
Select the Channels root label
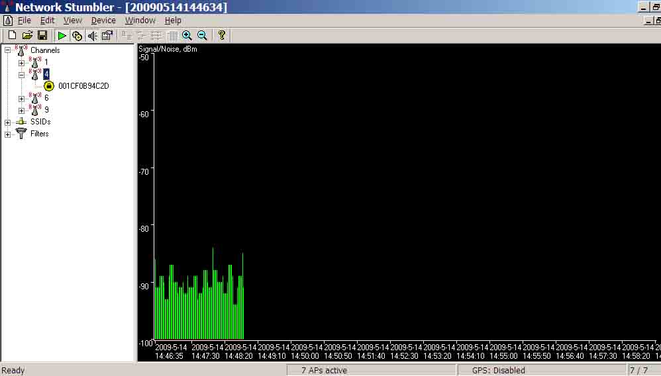point(45,50)
